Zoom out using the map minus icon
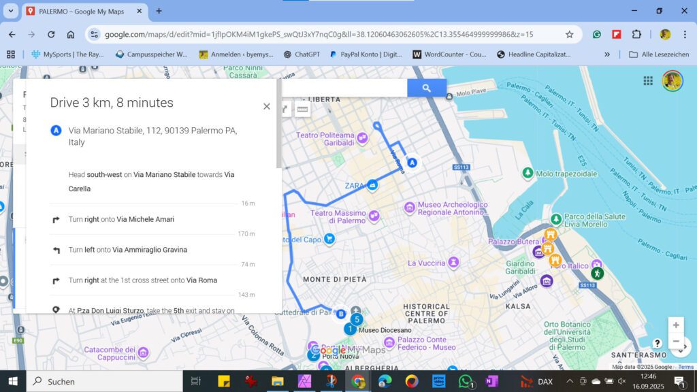The width and height of the screenshot is (697, 392). tap(676, 342)
